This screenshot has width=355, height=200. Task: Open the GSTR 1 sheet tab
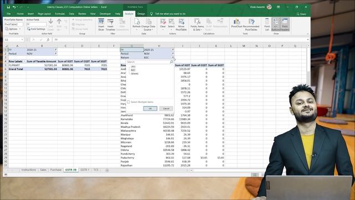[x=85, y=170]
